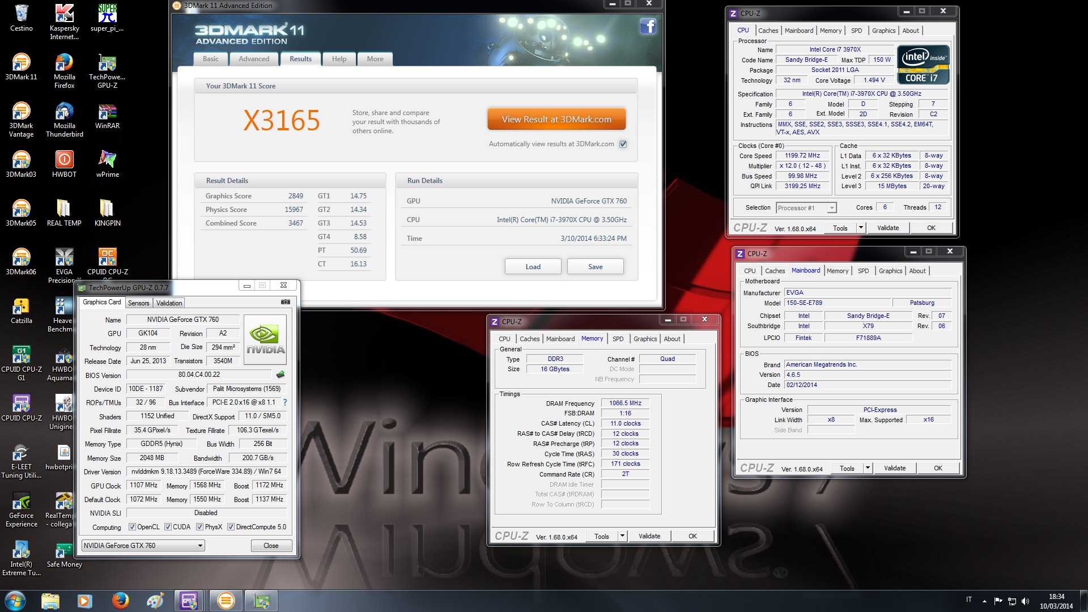This screenshot has width=1088, height=612.
Task: Open the Intel Extreme Tuning desktop icon
Action: point(21,558)
